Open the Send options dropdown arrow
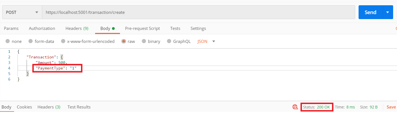Viewport: 397px width, 114px height. coord(388,12)
